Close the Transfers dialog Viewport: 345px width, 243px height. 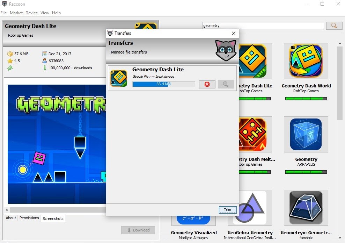tap(234, 33)
